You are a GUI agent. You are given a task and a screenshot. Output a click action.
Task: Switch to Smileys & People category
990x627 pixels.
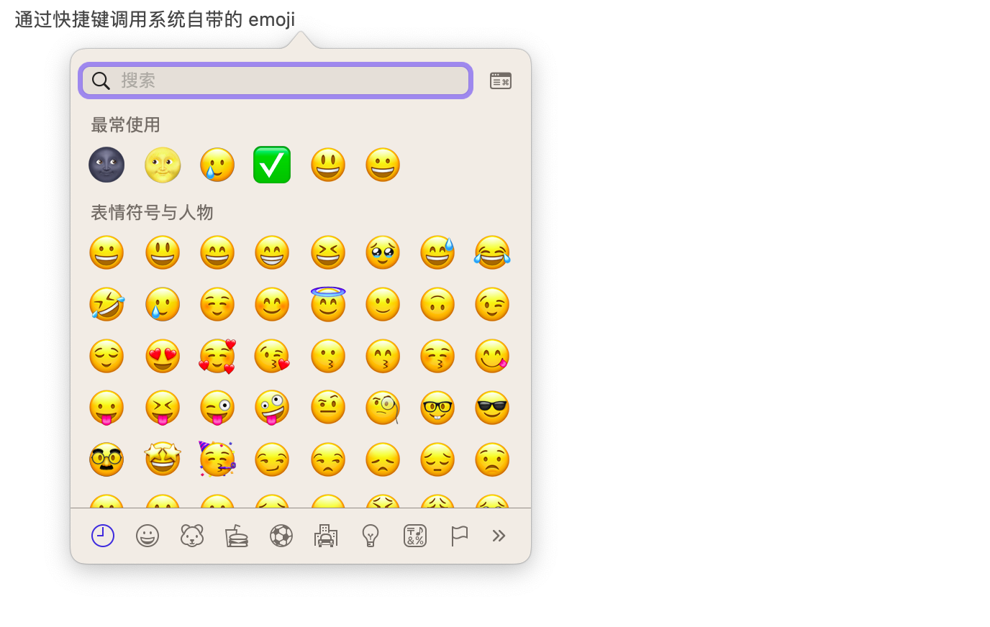(147, 536)
